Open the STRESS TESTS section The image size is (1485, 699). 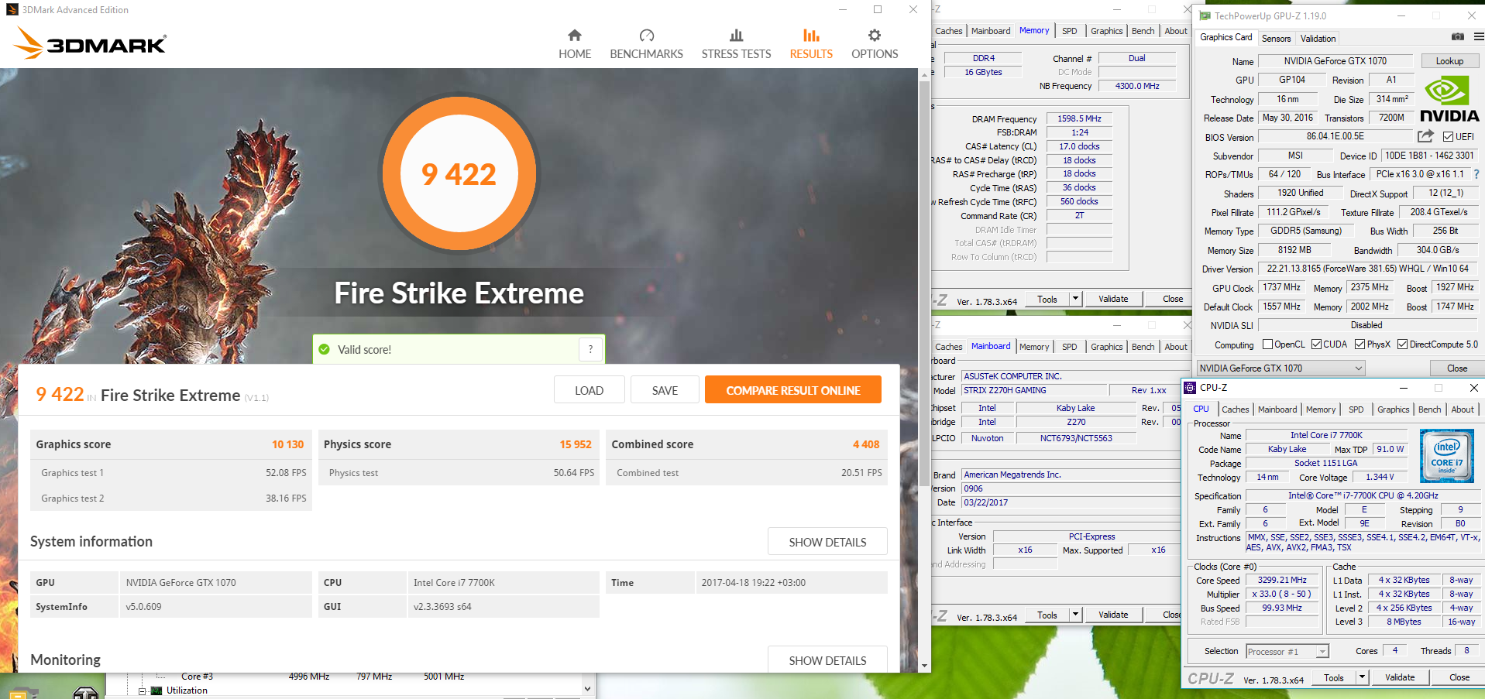(x=736, y=44)
